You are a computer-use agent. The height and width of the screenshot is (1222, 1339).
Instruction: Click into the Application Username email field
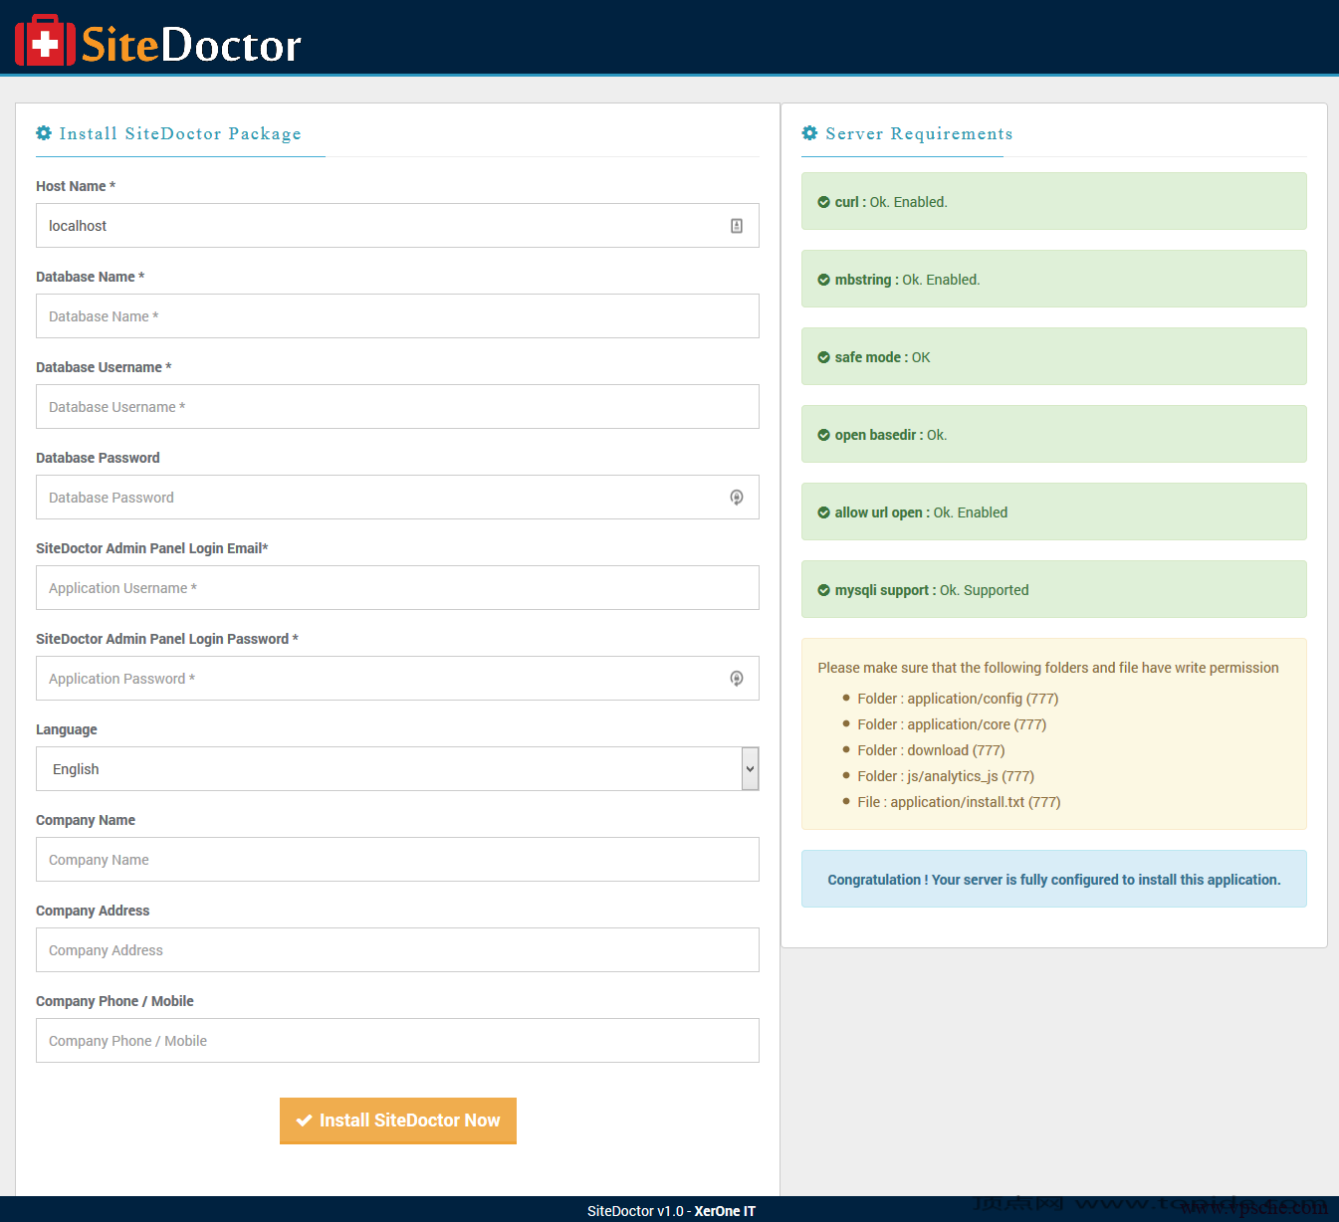[x=397, y=588]
